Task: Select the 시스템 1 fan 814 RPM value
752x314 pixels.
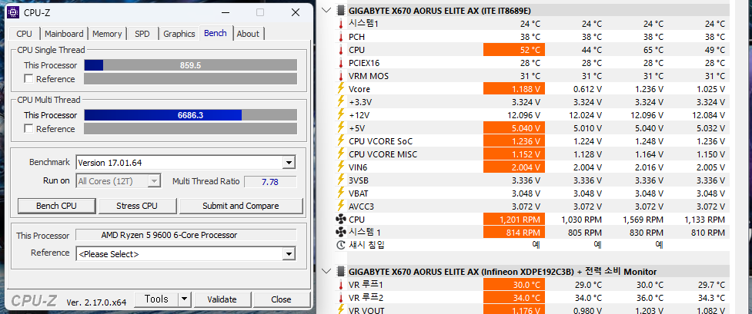Action: pos(514,232)
